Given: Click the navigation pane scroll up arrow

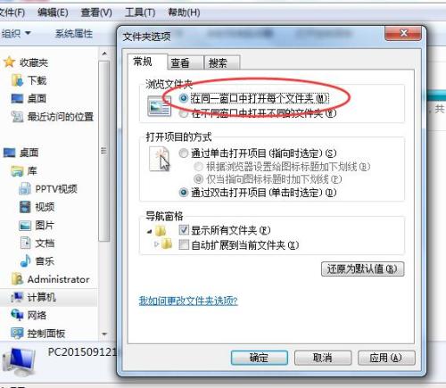Looking at the screenshot, I should pos(104,54).
